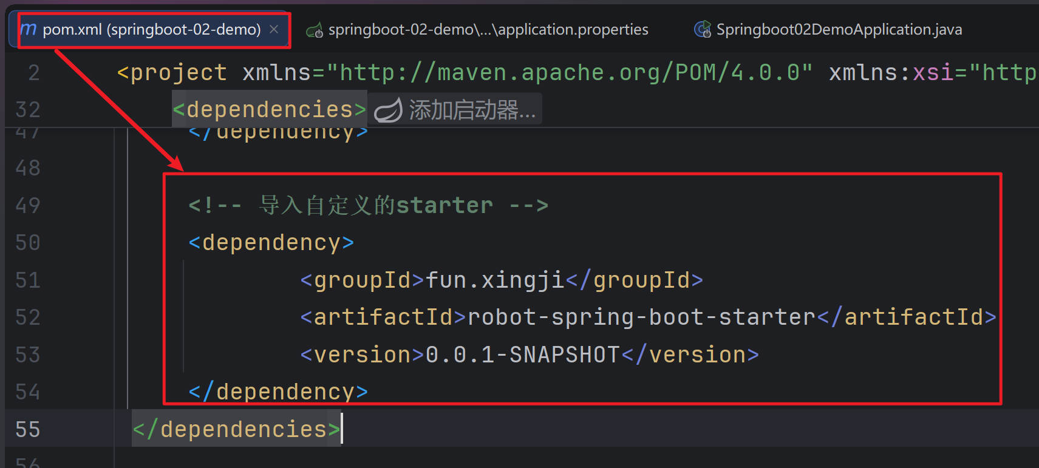Close the pom.xml (springboot-02-demo) tab
The height and width of the screenshot is (468, 1039).
(274, 29)
